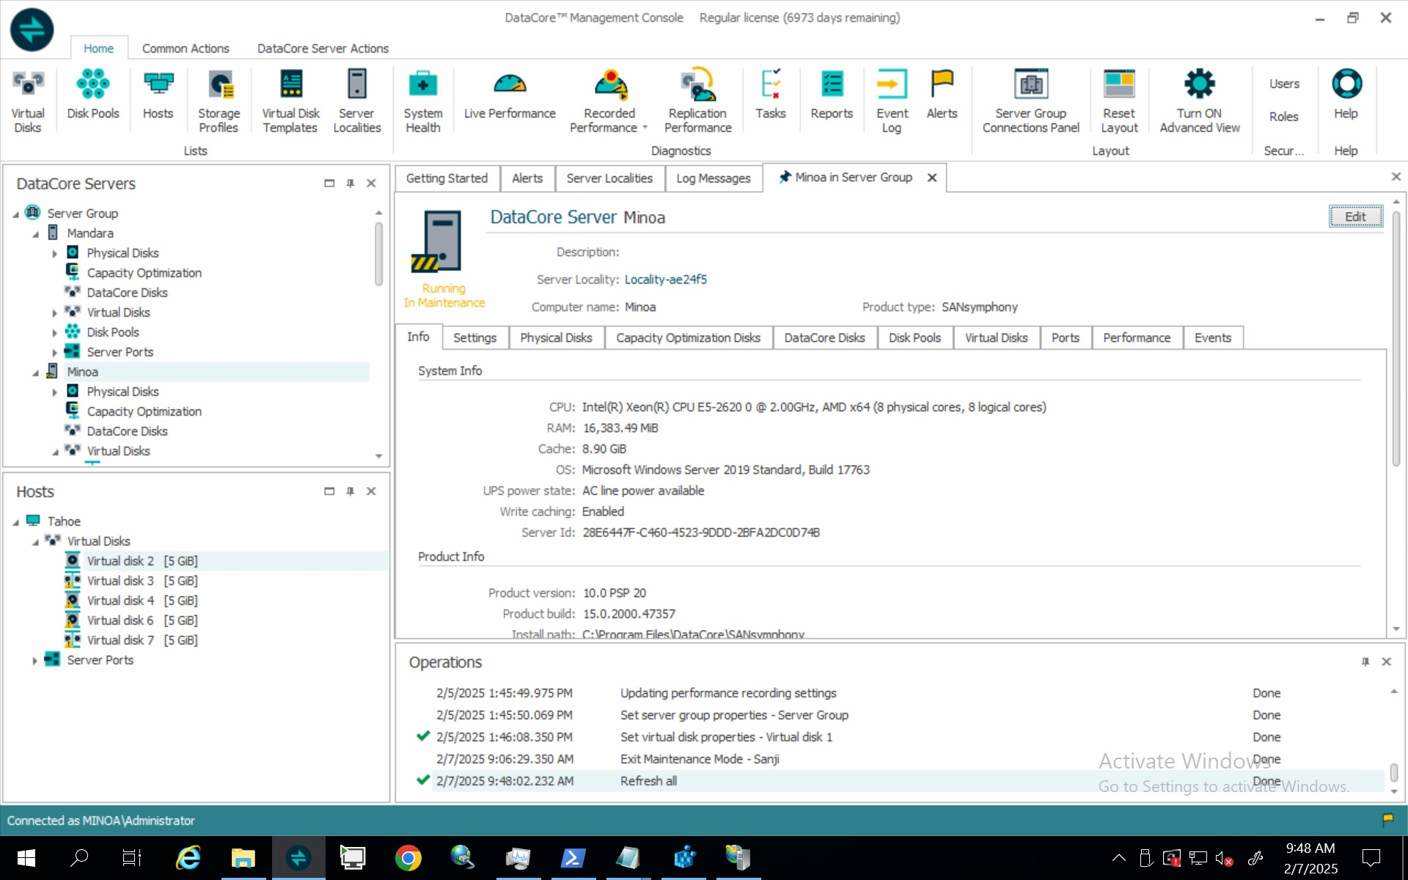
Task: Open the Common Actions ribbon tab
Action: click(186, 48)
